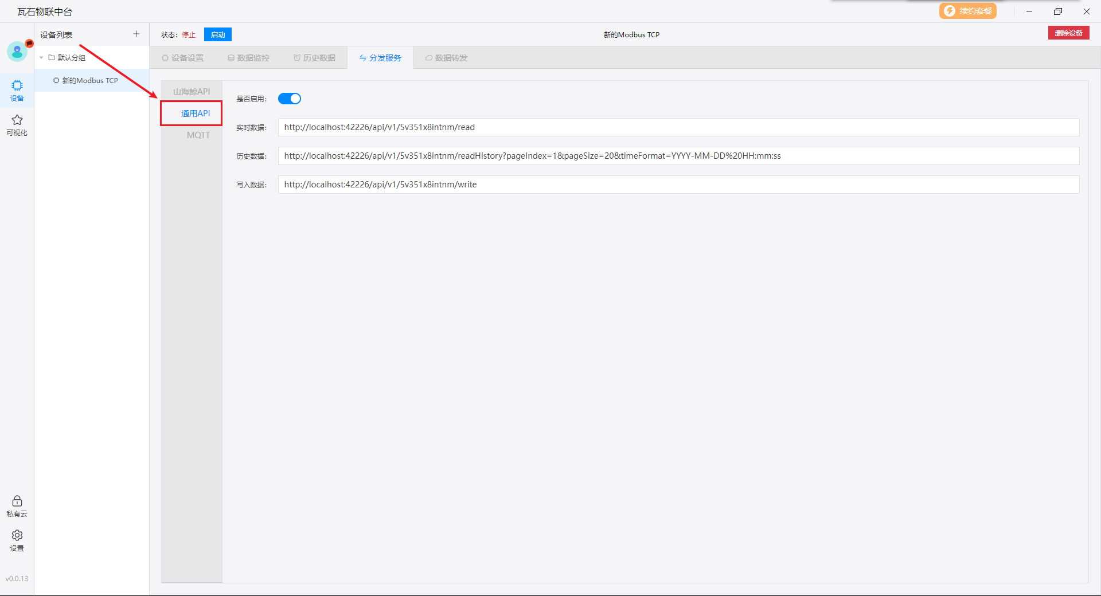Click the plus icon to add device
The width and height of the screenshot is (1101, 596).
point(136,34)
